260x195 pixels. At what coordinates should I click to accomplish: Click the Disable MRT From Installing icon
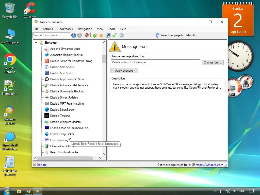[x=47, y=104]
